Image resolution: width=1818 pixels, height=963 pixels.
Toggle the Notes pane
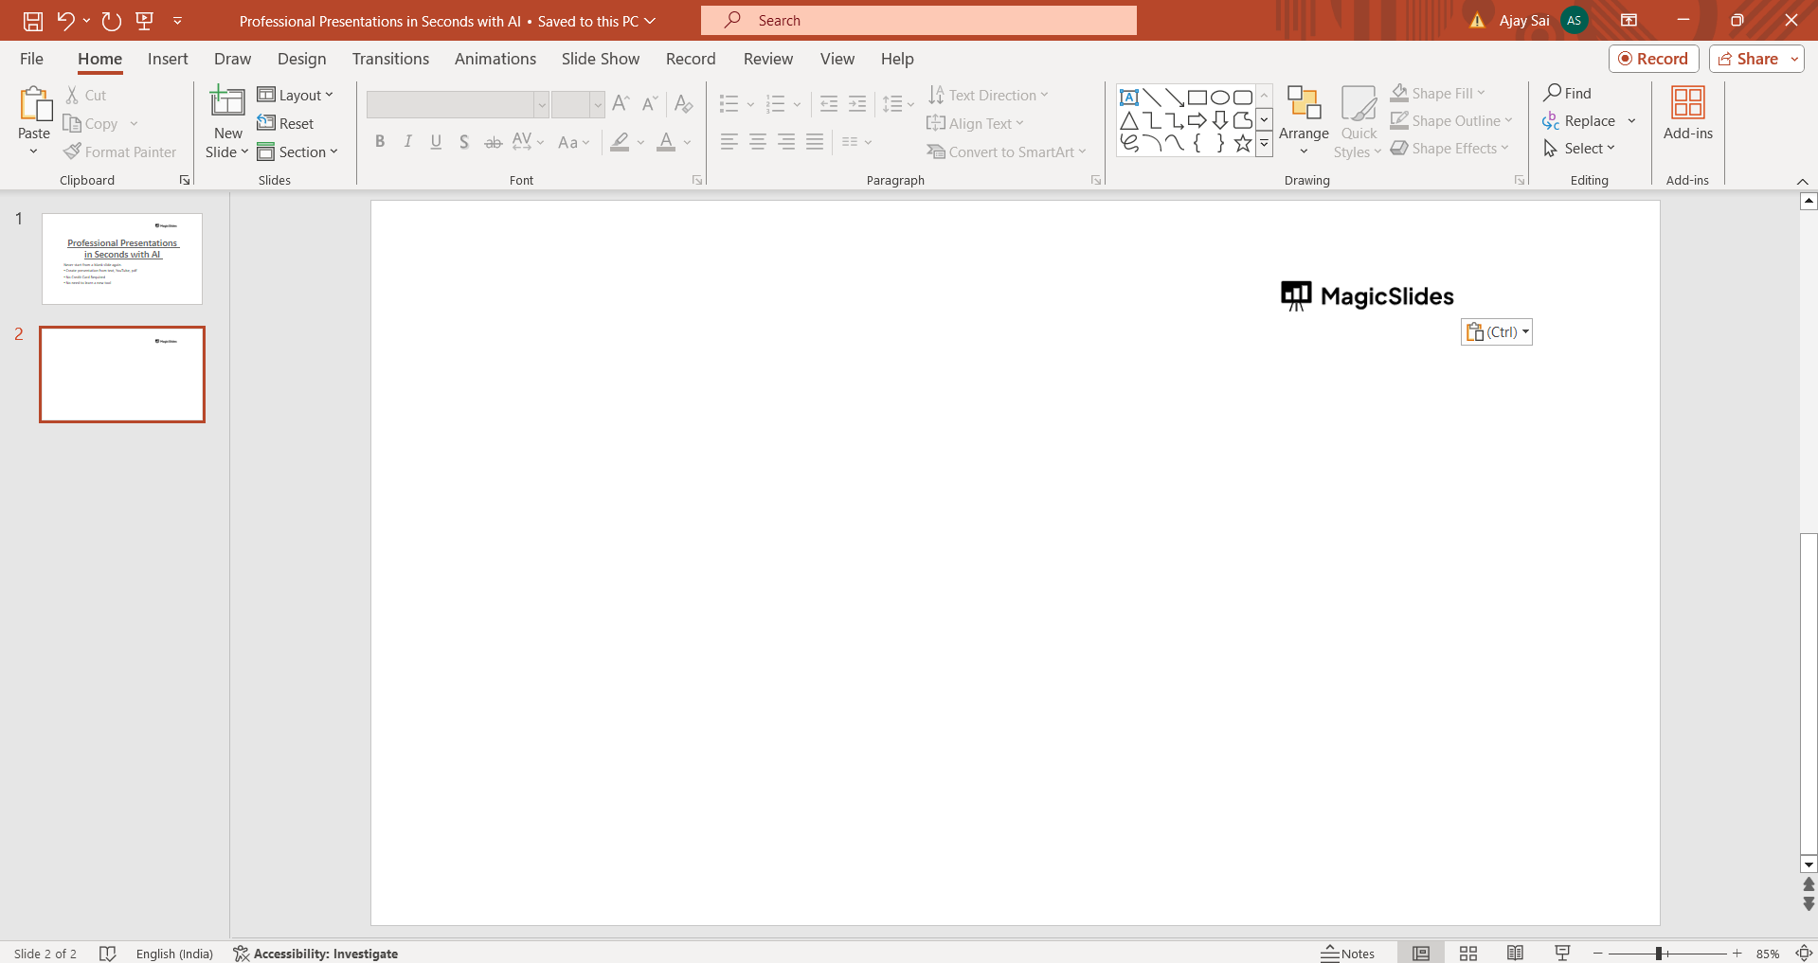(x=1348, y=954)
